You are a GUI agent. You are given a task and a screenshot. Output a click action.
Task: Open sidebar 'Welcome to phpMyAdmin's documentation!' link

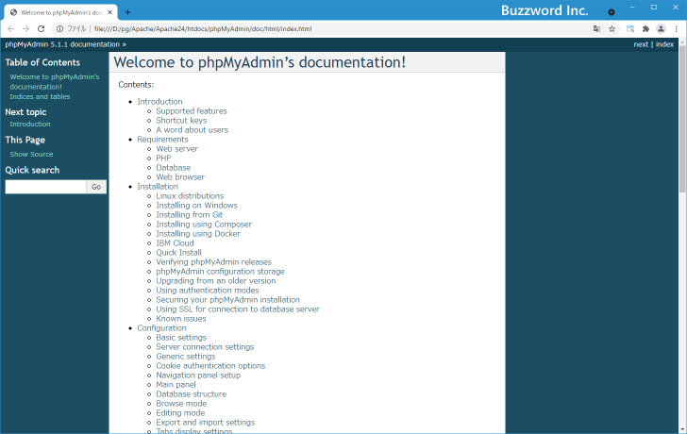point(55,81)
